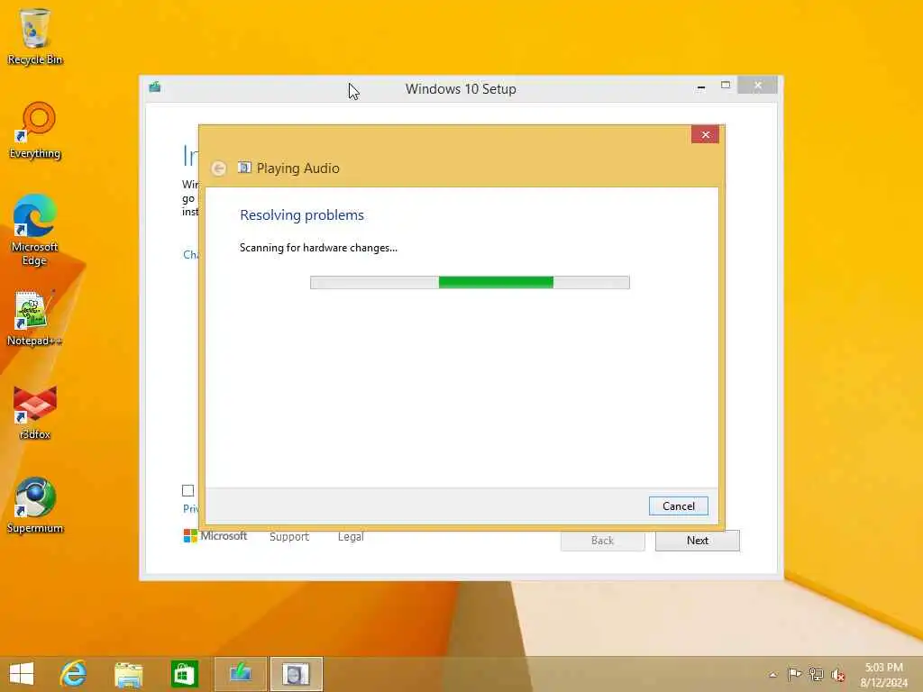Switch to Windows 10 Setup taskbar item
923x692 pixels.
(241, 674)
